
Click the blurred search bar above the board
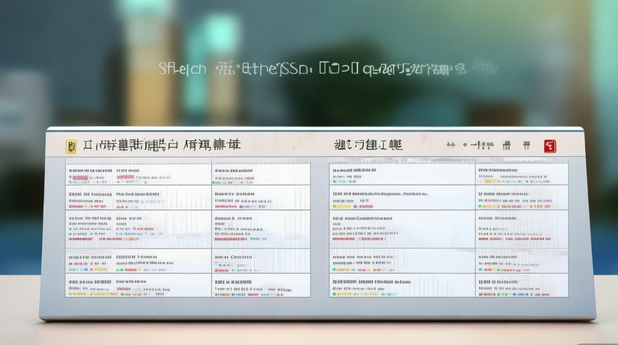coord(308,69)
